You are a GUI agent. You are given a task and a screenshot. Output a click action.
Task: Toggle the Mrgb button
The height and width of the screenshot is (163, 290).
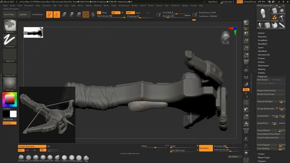tap(105, 13)
